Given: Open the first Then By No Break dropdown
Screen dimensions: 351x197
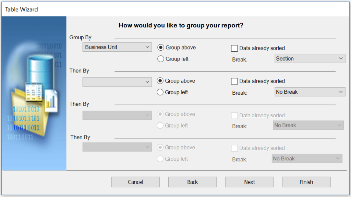Looking at the screenshot, I should [x=310, y=92].
